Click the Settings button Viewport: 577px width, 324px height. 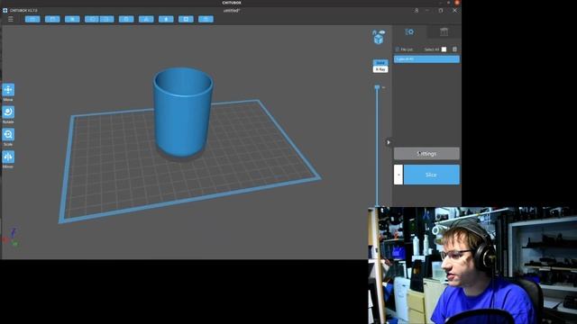[x=426, y=154]
